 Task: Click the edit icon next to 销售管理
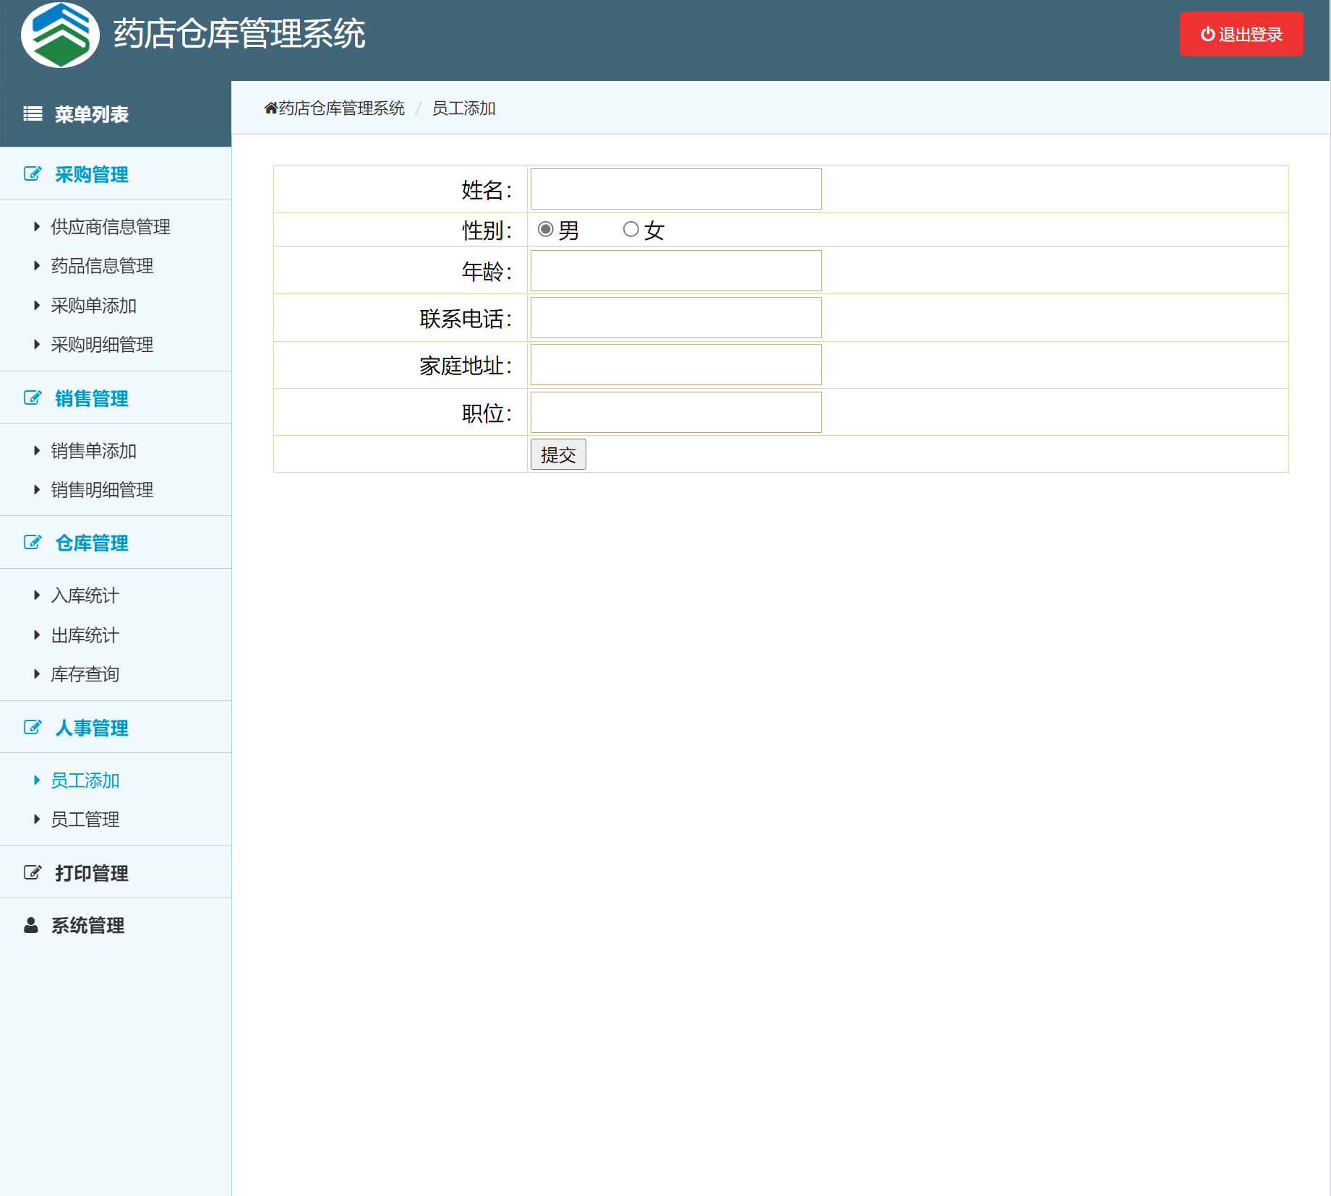click(x=32, y=397)
